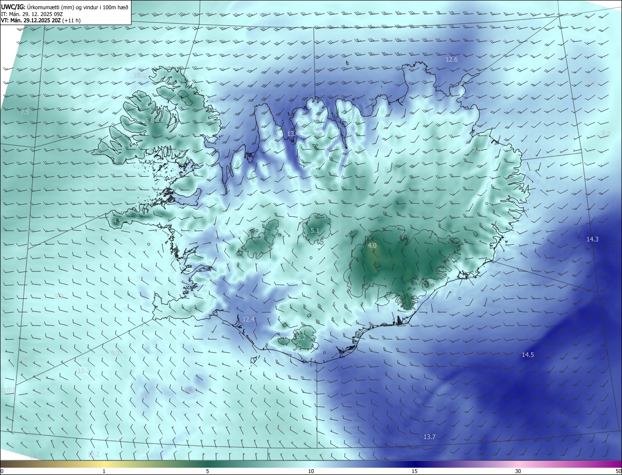Click the 9.9 value west of Reykjanes
The width and height of the screenshot is (622, 475).
pyautogui.click(x=59, y=296)
